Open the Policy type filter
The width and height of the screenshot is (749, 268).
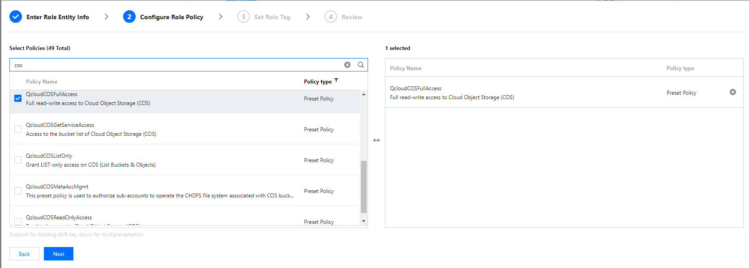coord(336,81)
